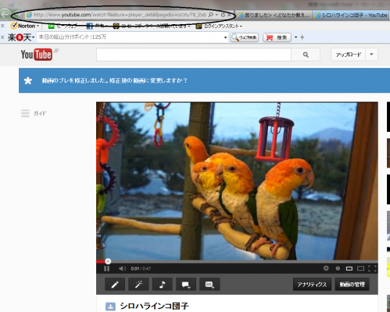Expand the dropdown arrow beside アップロード
Image resolution: width=390 pixels, height=312 pixels.
coord(372,55)
